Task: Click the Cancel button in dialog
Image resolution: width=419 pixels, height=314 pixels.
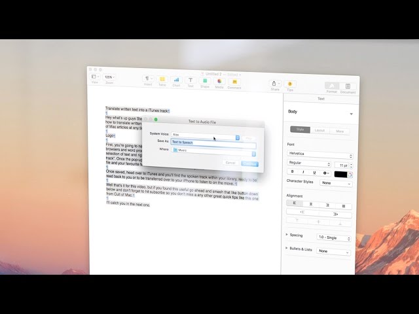Action: click(230, 162)
